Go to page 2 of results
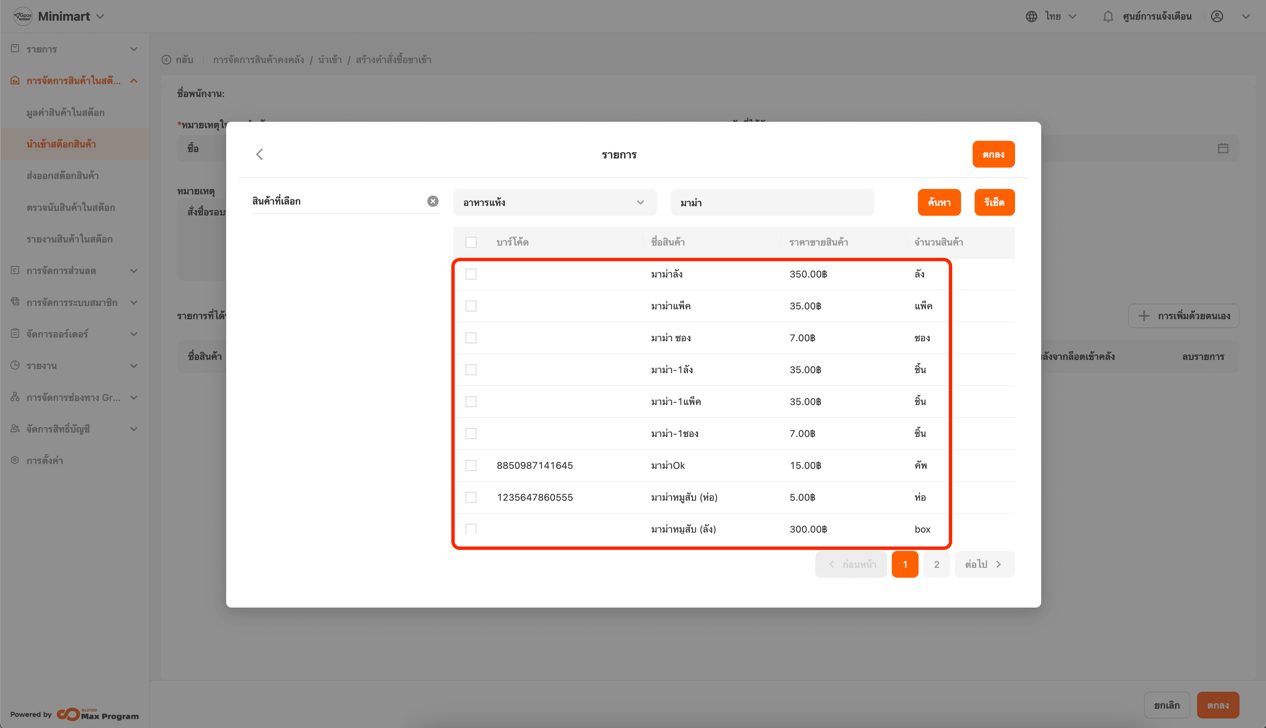This screenshot has width=1266, height=728. [936, 564]
